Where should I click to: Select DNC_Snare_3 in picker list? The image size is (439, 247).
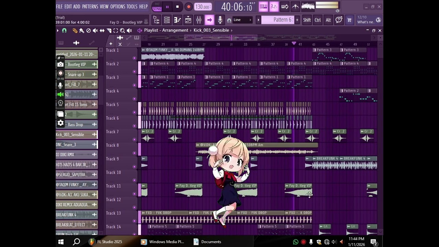tap(77, 144)
